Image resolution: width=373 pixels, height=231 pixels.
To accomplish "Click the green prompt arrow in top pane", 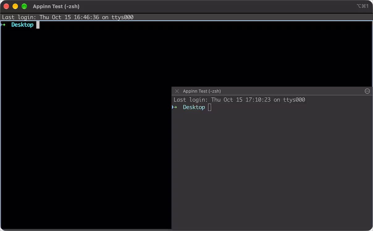I will point(4,25).
